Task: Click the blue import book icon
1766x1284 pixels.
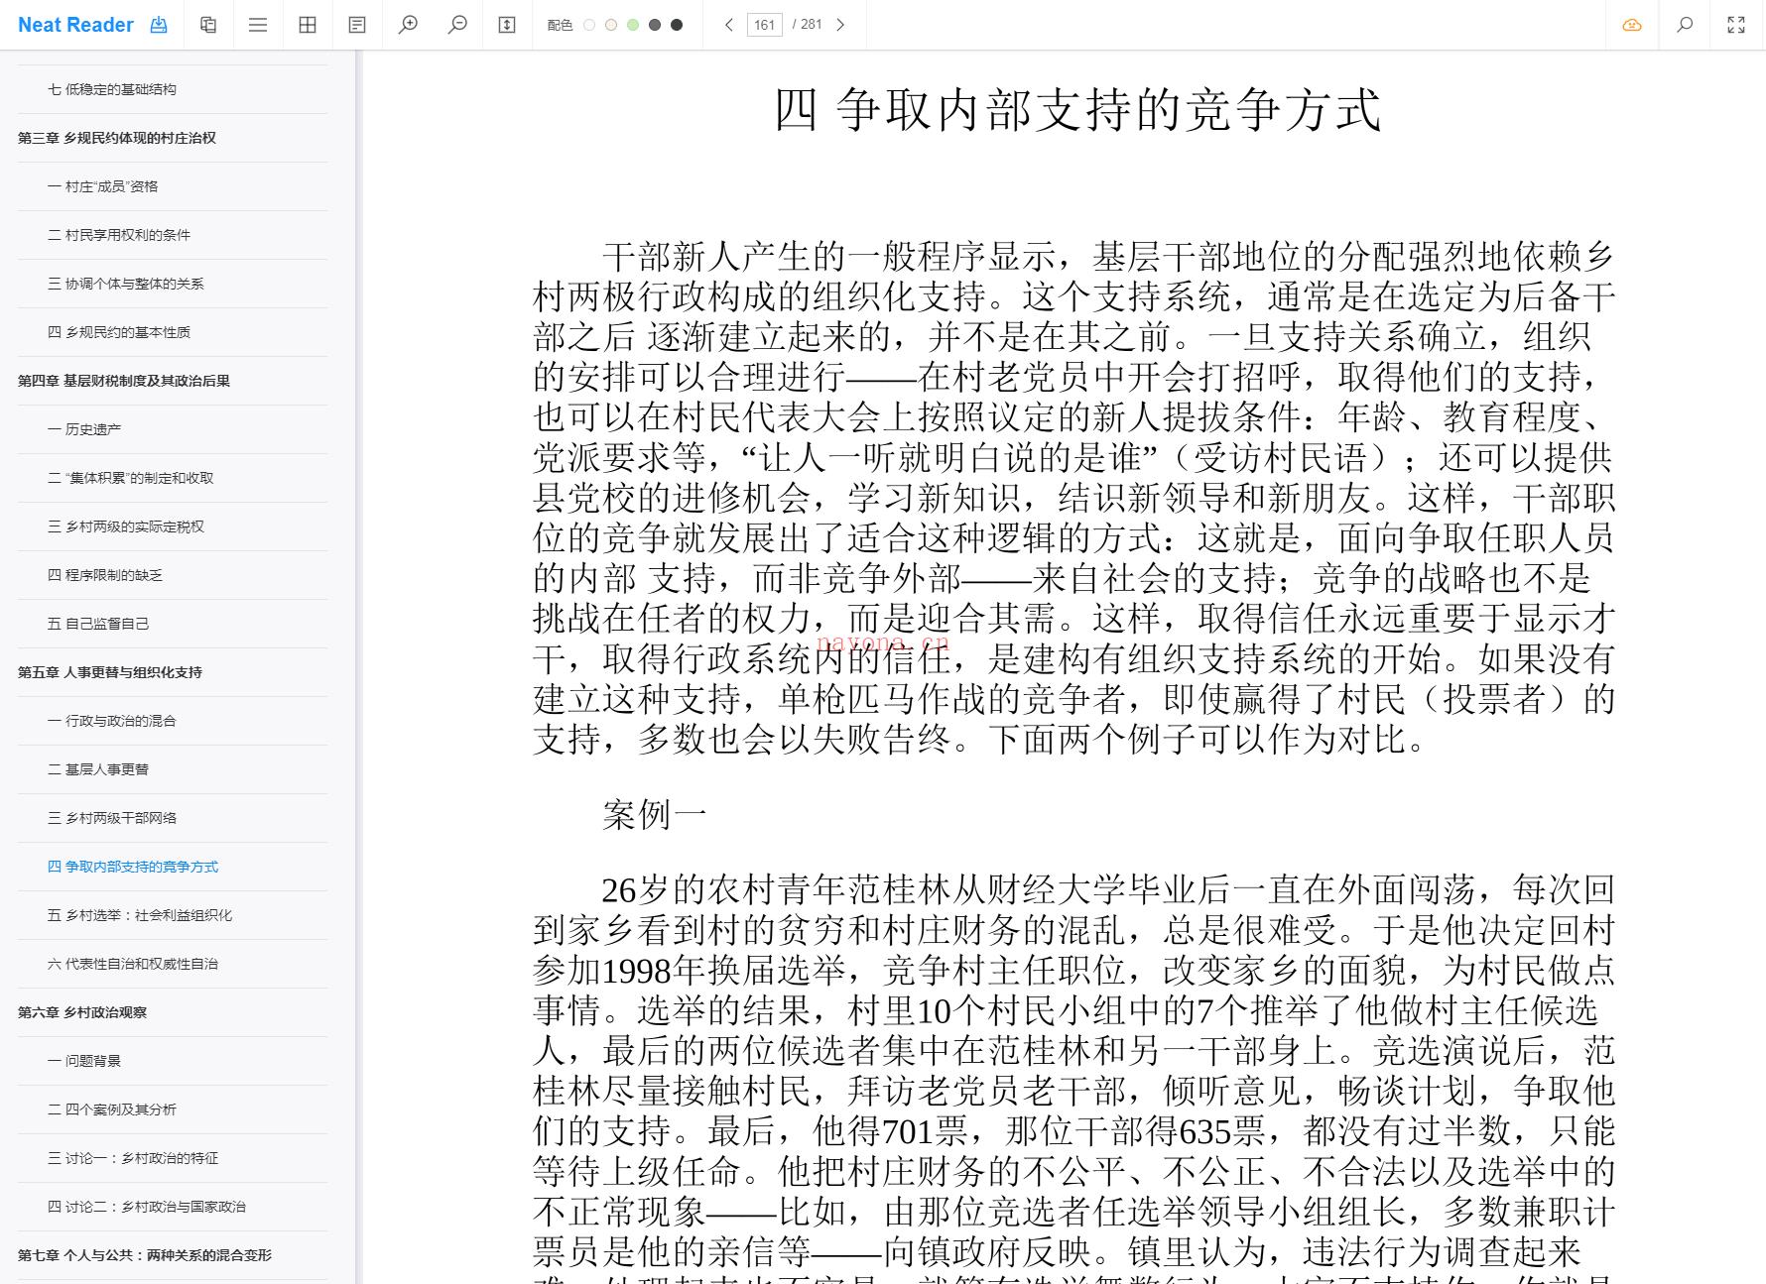Action: 159,25
